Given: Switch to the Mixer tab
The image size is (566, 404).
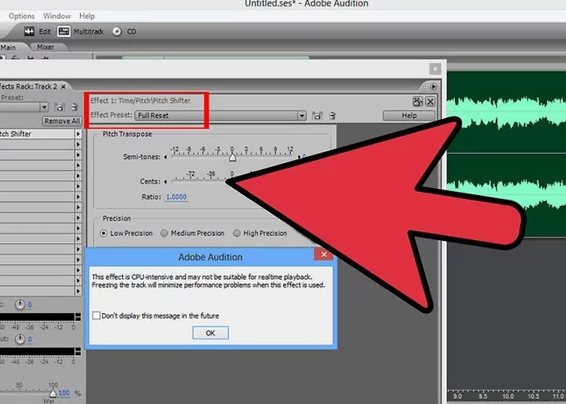Looking at the screenshot, I should 45,47.
